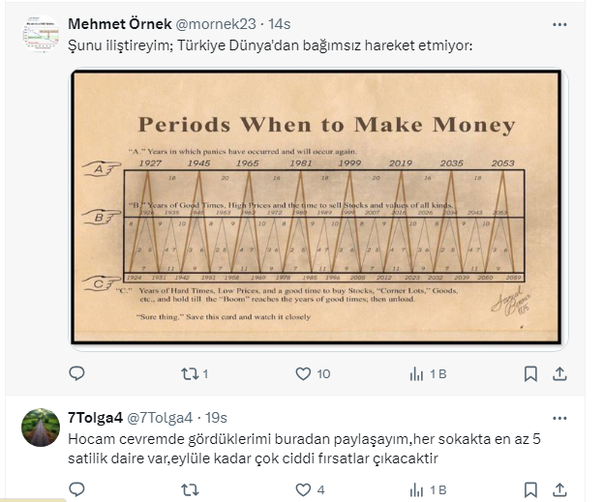Reply to 7Tolga4's tweet

[x=77, y=489]
